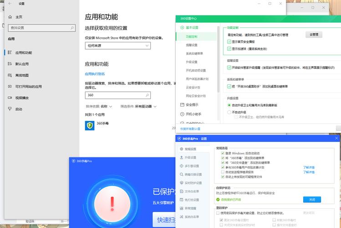Click the 快速扫描 button in 360杀毒Pro
This screenshot has width=341, height=228.
click(164, 219)
